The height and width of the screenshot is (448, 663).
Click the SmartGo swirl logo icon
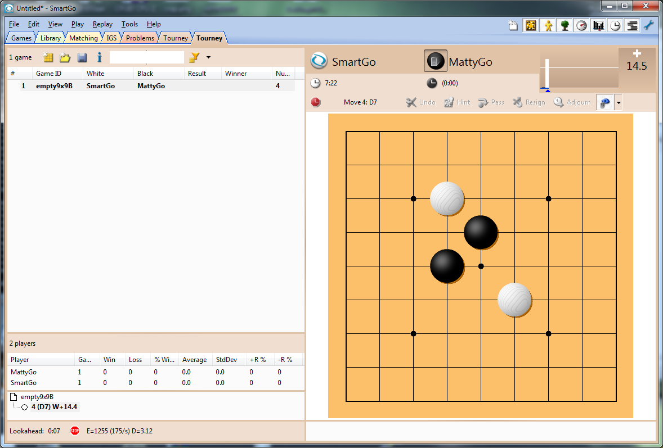(319, 61)
